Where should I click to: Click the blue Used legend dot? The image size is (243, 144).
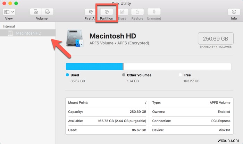(67, 75)
